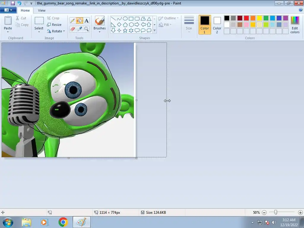The width and height of the screenshot is (304, 228).
Task: Pick the yellow color swatch
Action: tap(259, 18)
